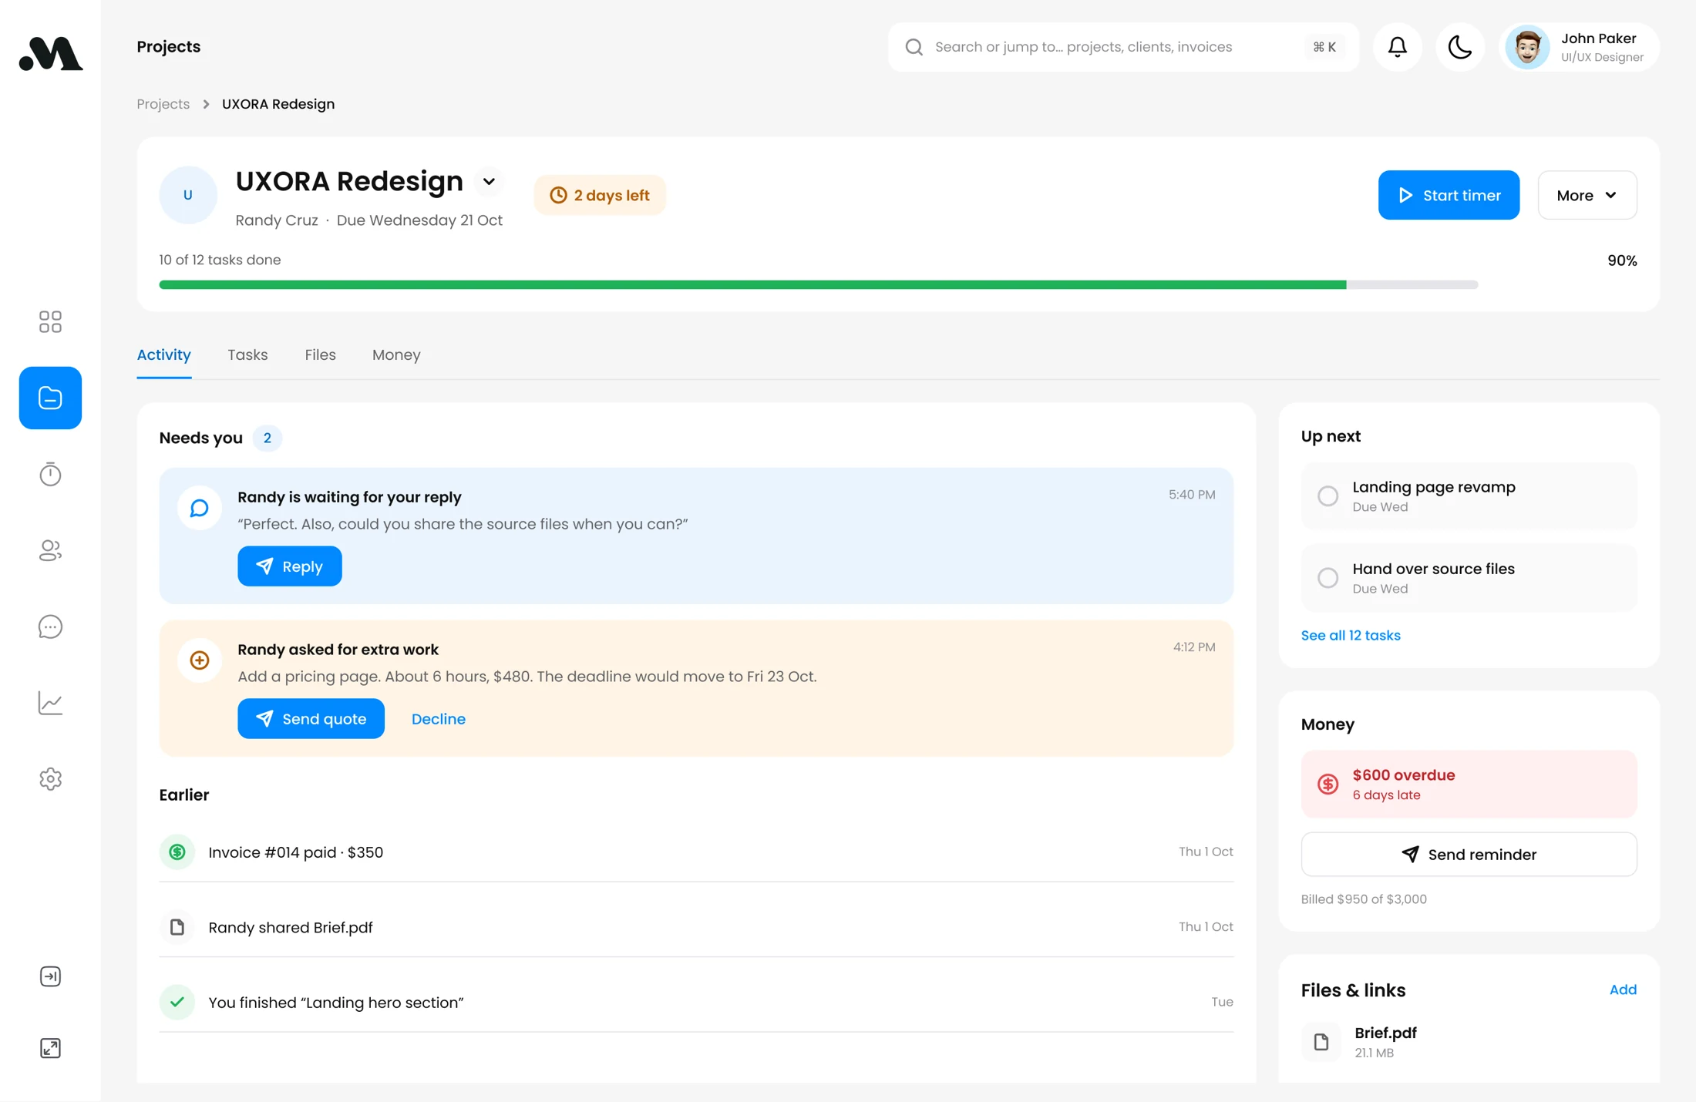The image size is (1696, 1102).
Task: Open the reports chart icon in sidebar
Action: point(50,703)
